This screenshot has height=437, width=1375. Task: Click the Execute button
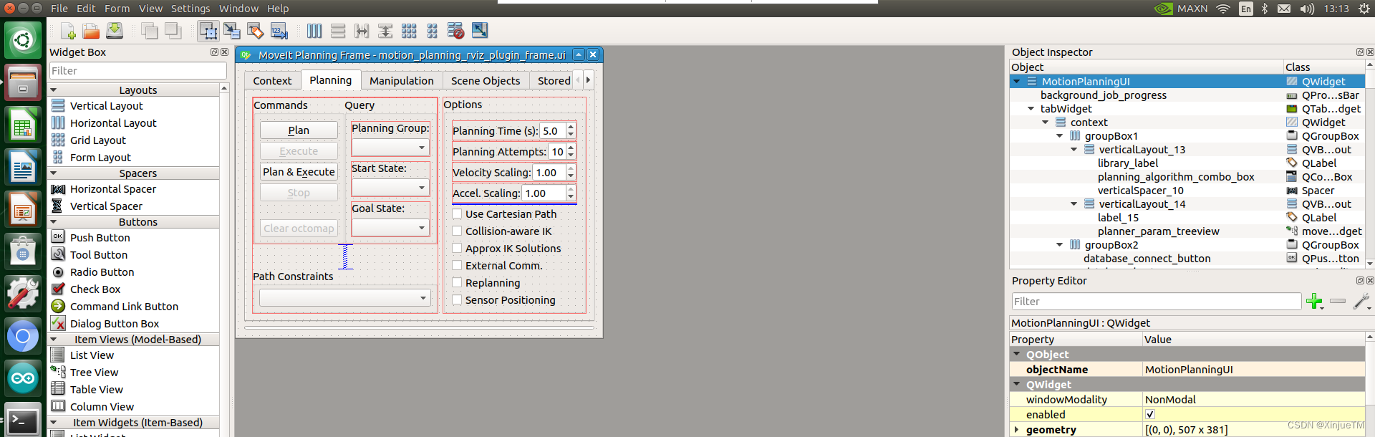click(299, 151)
